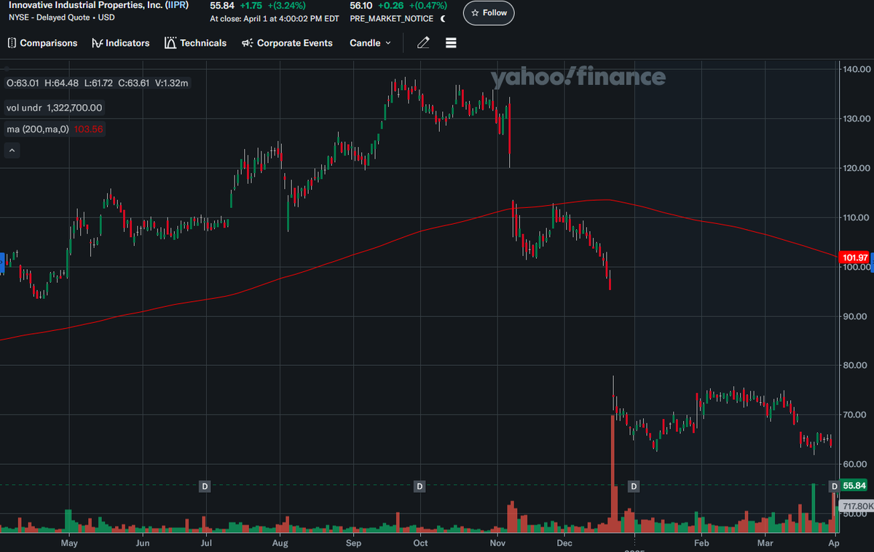
Task: Click the Aug date axis label
Action: (280, 543)
